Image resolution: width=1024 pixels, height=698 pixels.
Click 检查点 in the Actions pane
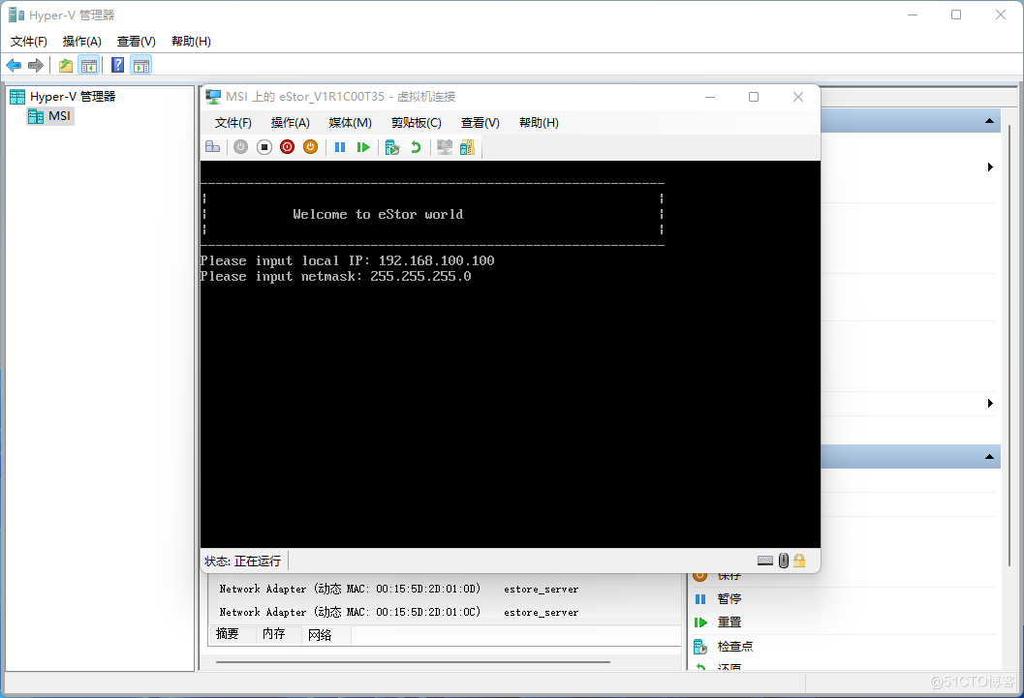tap(734, 646)
